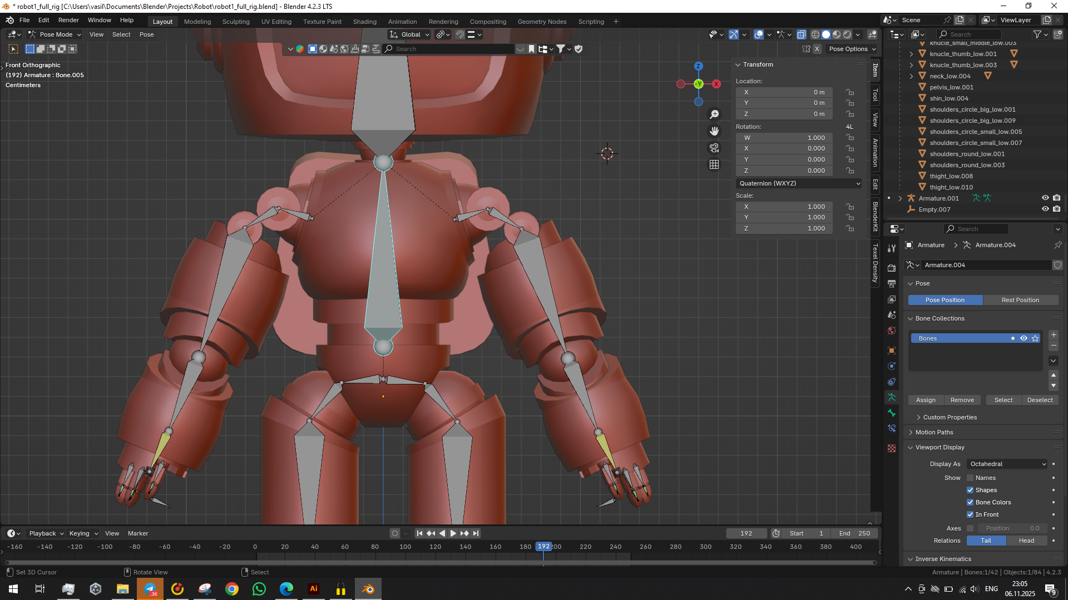Toggle camera view icon in viewport
This screenshot has height=600, width=1068.
click(x=714, y=148)
